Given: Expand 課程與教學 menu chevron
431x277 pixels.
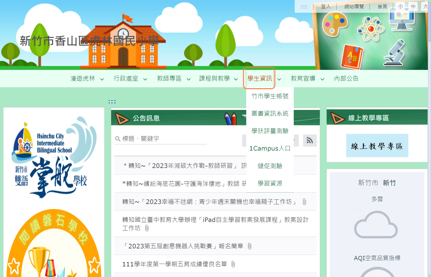Looking at the screenshot, I should tap(236, 79).
